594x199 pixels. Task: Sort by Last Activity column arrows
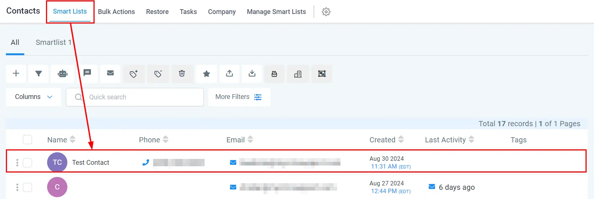coord(471,139)
